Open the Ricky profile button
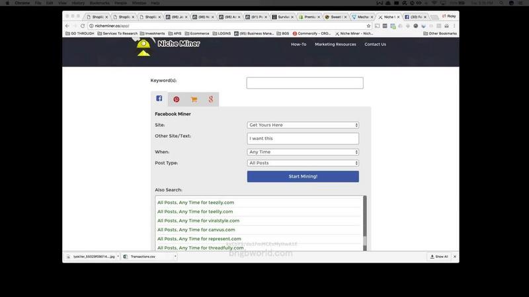The width and height of the screenshot is (529, 297). 449,16
